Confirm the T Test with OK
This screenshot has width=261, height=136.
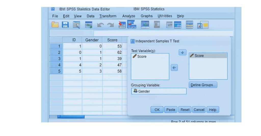pyautogui.click(x=157, y=110)
